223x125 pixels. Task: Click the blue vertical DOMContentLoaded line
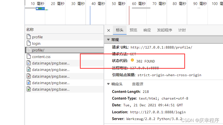[90, 15]
